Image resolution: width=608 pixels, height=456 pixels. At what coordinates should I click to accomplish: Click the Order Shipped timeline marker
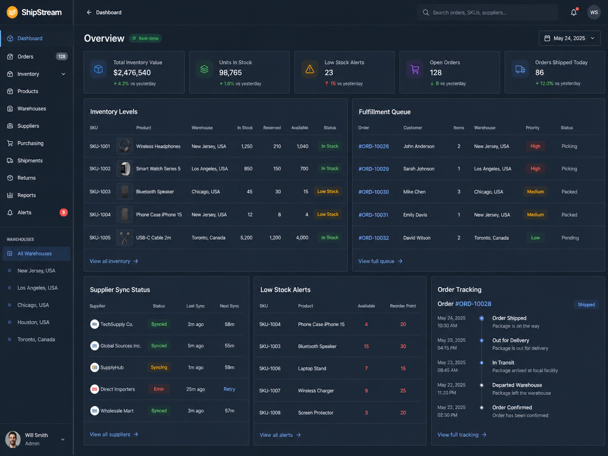(482, 318)
